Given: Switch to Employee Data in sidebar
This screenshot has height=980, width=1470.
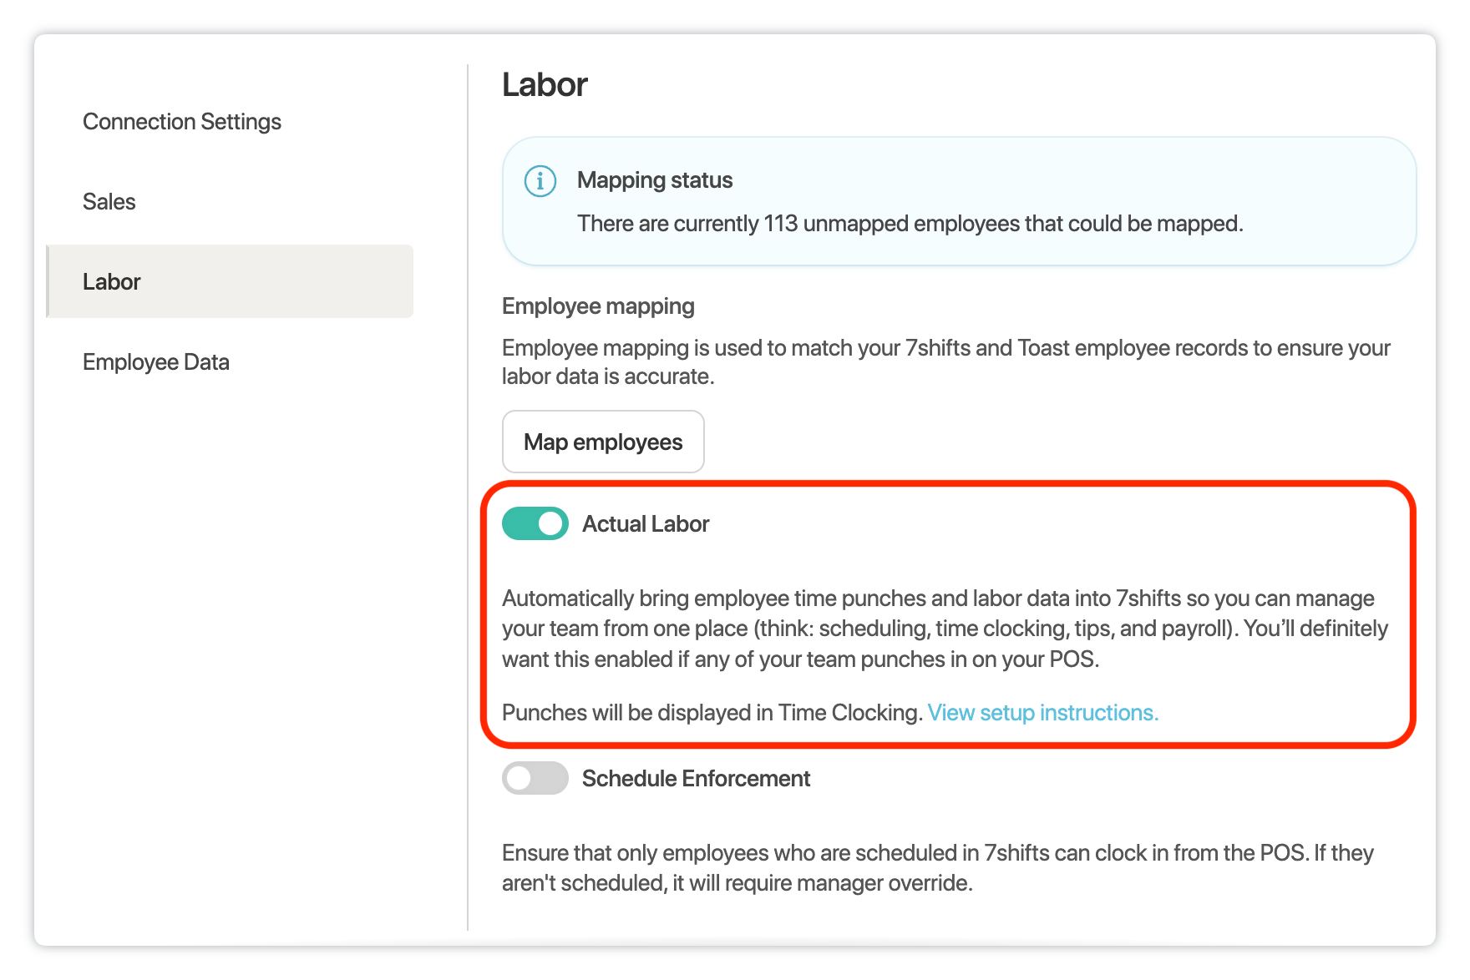Looking at the screenshot, I should 156,362.
